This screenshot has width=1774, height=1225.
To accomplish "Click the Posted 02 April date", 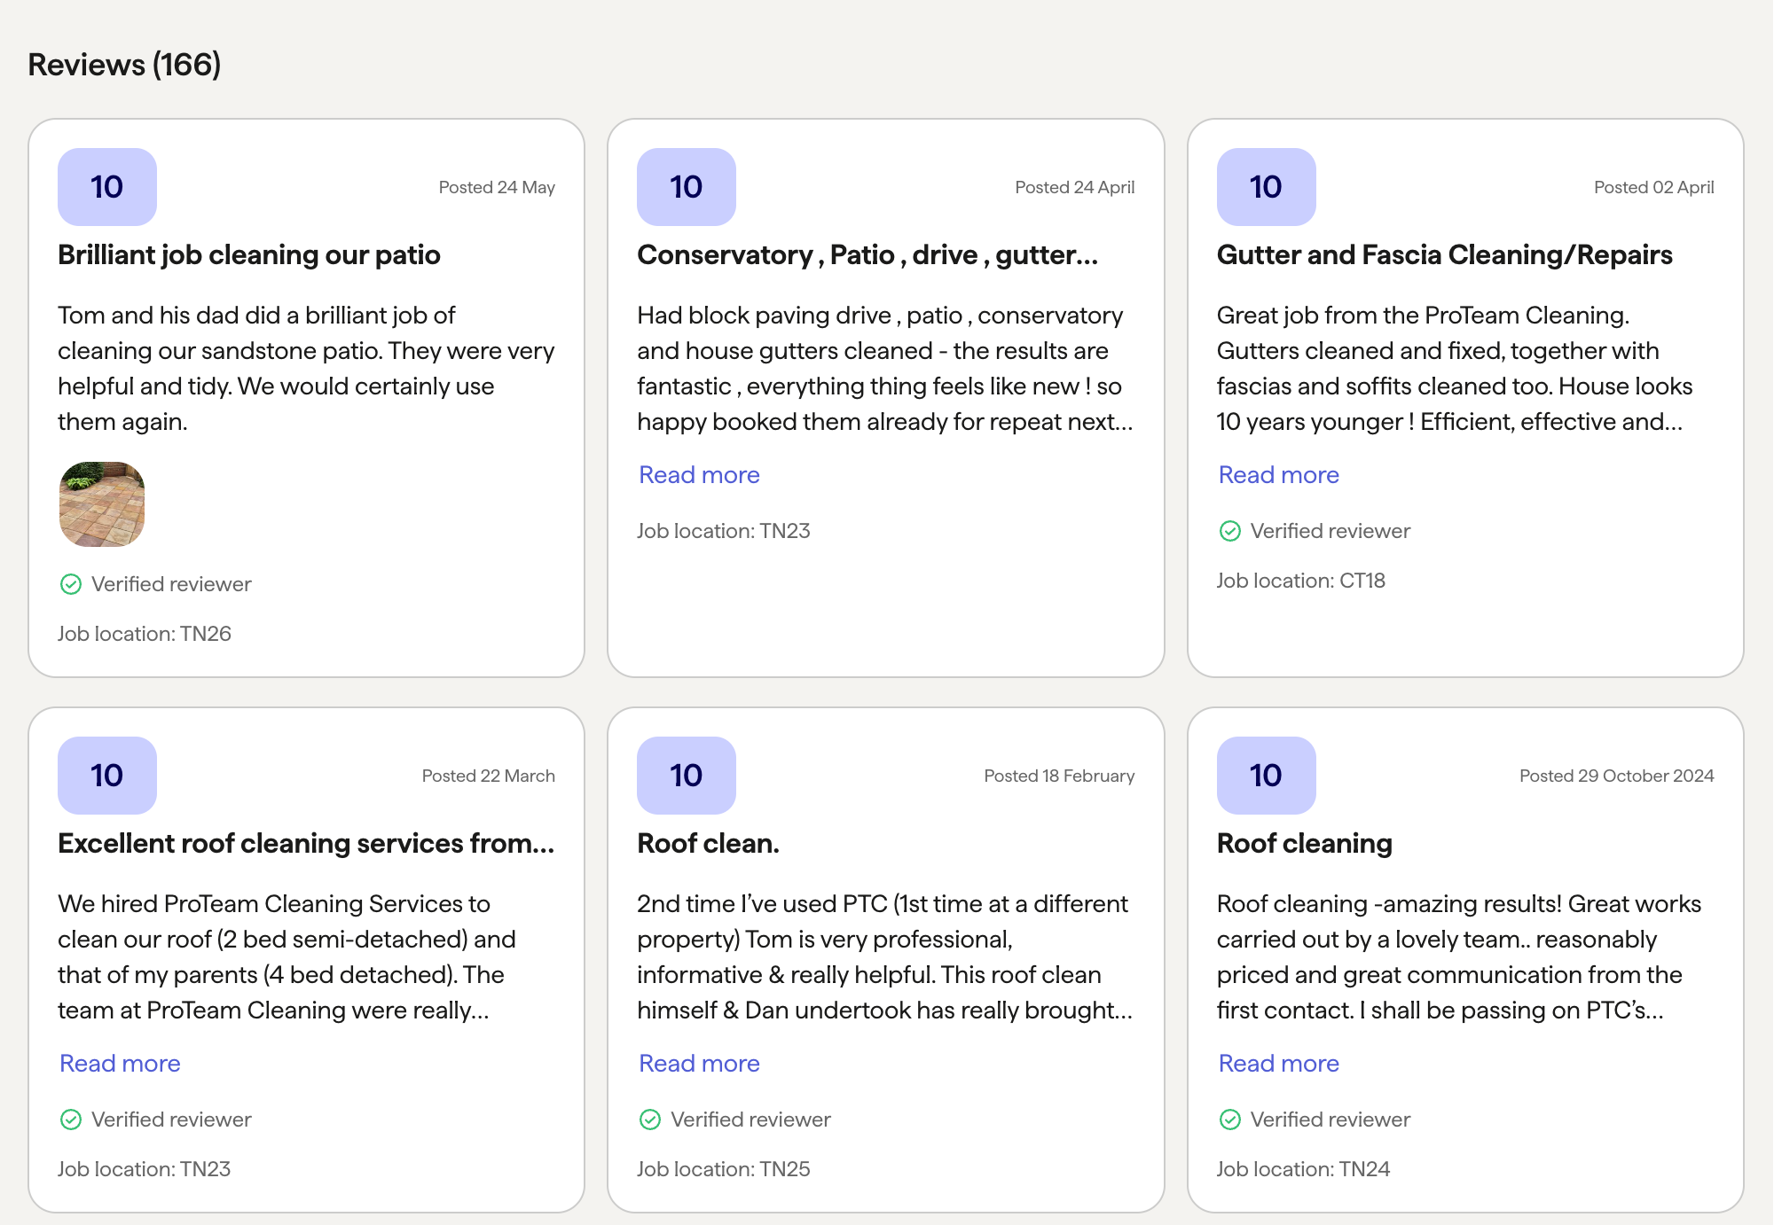I will (1653, 187).
